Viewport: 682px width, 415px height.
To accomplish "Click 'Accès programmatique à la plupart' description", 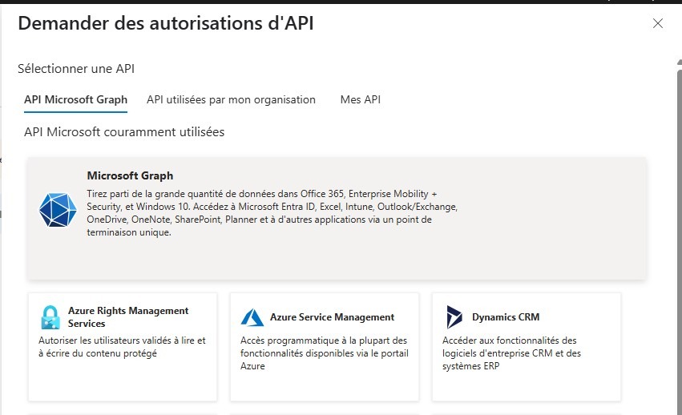I will (325, 353).
